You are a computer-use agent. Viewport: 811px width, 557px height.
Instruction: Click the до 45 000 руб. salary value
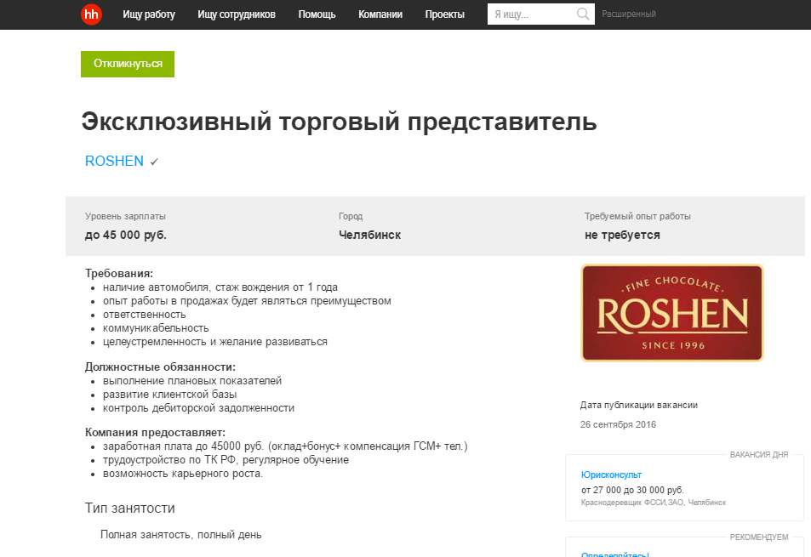[x=126, y=235]
